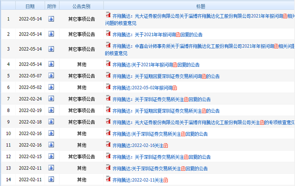Open row 1 光大证券 2021年年报问询函 announcement
The width and height of the screenshot is (295, 186).
coord(200,20)
